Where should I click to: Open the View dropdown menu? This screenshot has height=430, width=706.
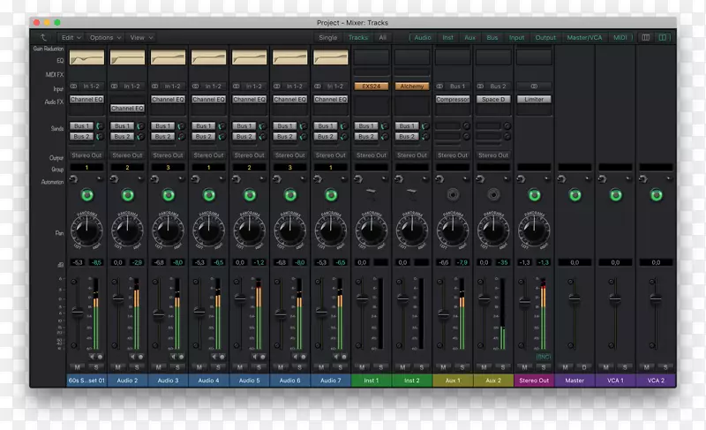141,38
